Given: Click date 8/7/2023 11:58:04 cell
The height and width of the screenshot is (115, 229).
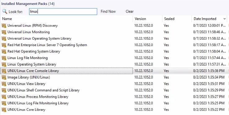Looking at the screenshot, I should (x=209, y=51).
